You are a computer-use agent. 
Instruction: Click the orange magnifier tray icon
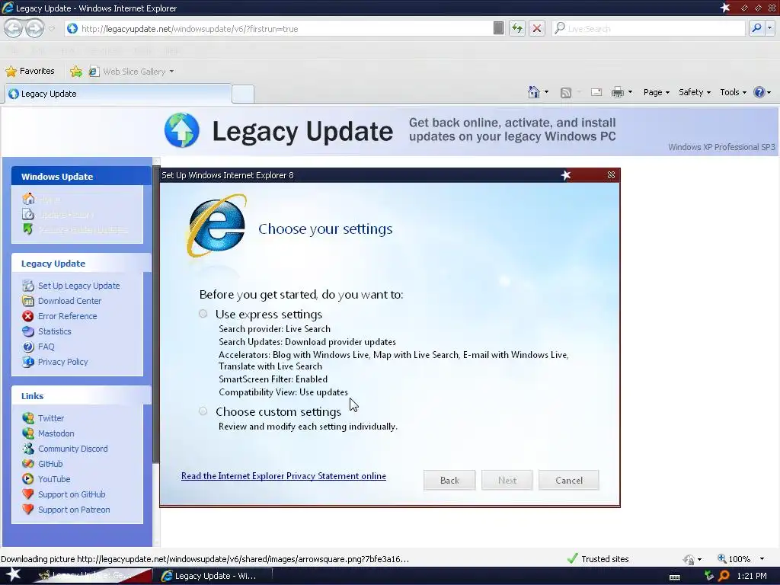tap(724, 576)
